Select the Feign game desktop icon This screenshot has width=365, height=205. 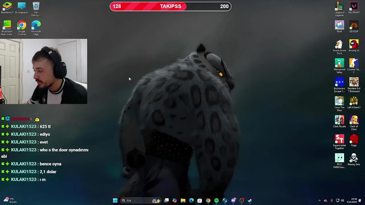tap(354, 141)
